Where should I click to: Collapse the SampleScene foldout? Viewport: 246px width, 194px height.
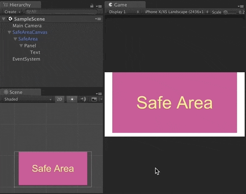click(x=3, y=19)
